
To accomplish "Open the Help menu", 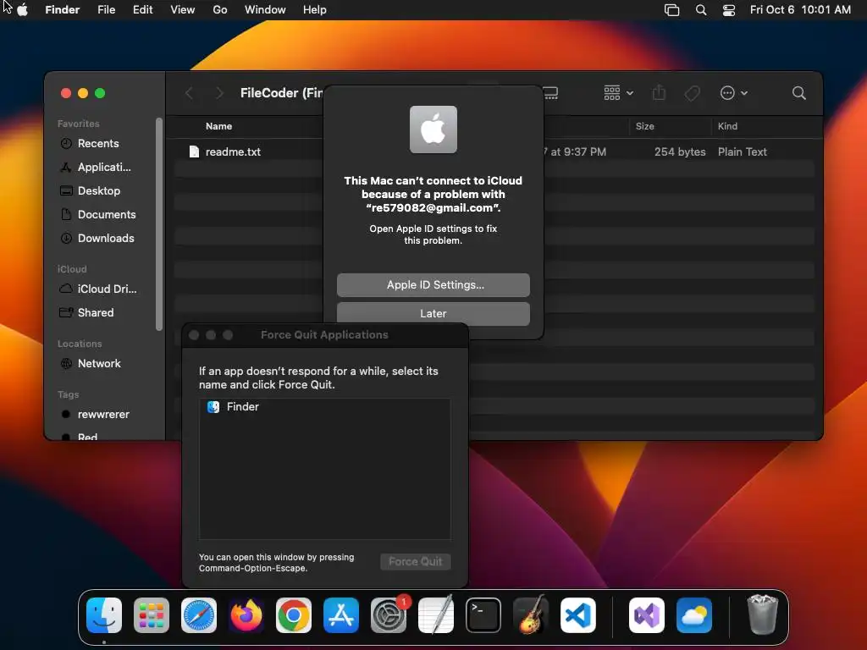I will coord(315,10).
